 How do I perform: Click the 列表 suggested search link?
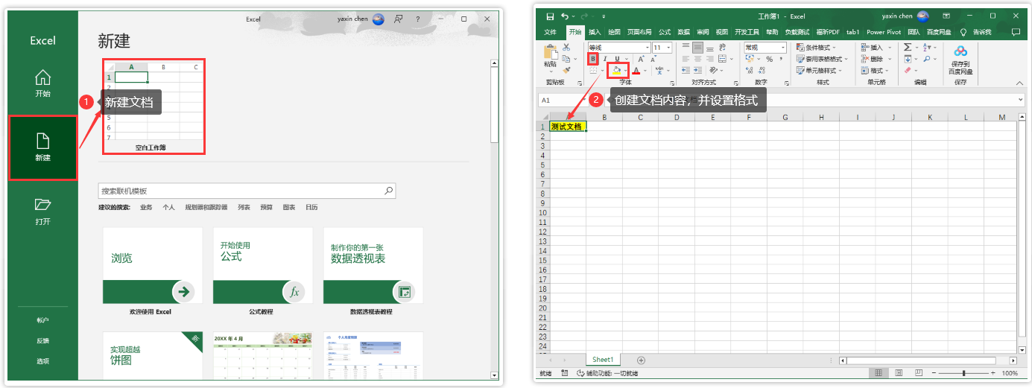click(x=244, y=207)
